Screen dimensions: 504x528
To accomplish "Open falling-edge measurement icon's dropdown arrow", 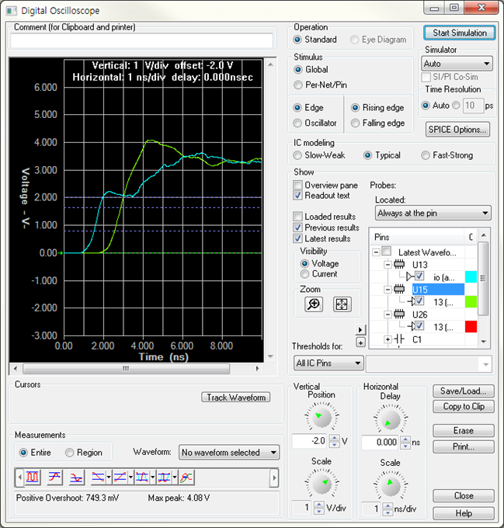I will (x=109, y=478).
